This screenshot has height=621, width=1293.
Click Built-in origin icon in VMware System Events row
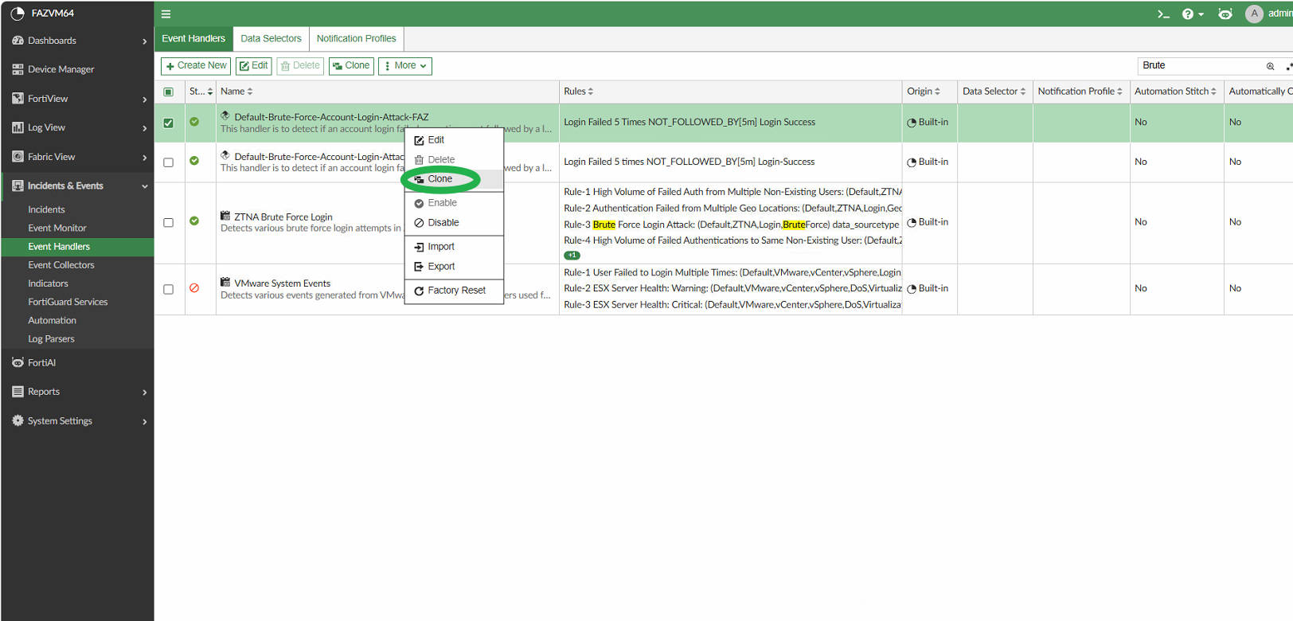point(912,289)
